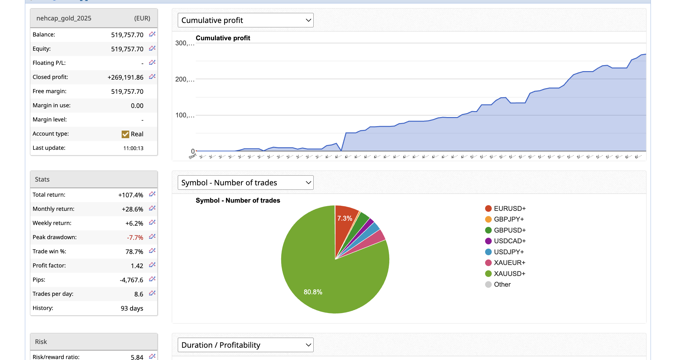
Task: Click chart icon next to Balance
Action: 152,34
